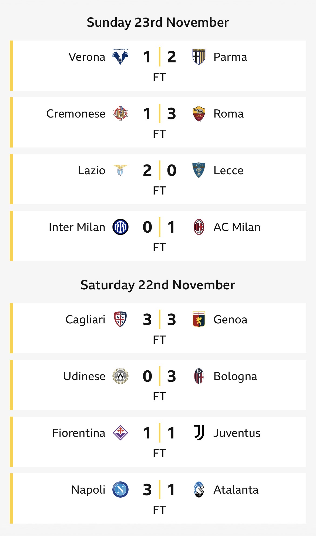
Task: Click the Napoli blue N badge
Action: pyautogui.click(x=120, y=490)
